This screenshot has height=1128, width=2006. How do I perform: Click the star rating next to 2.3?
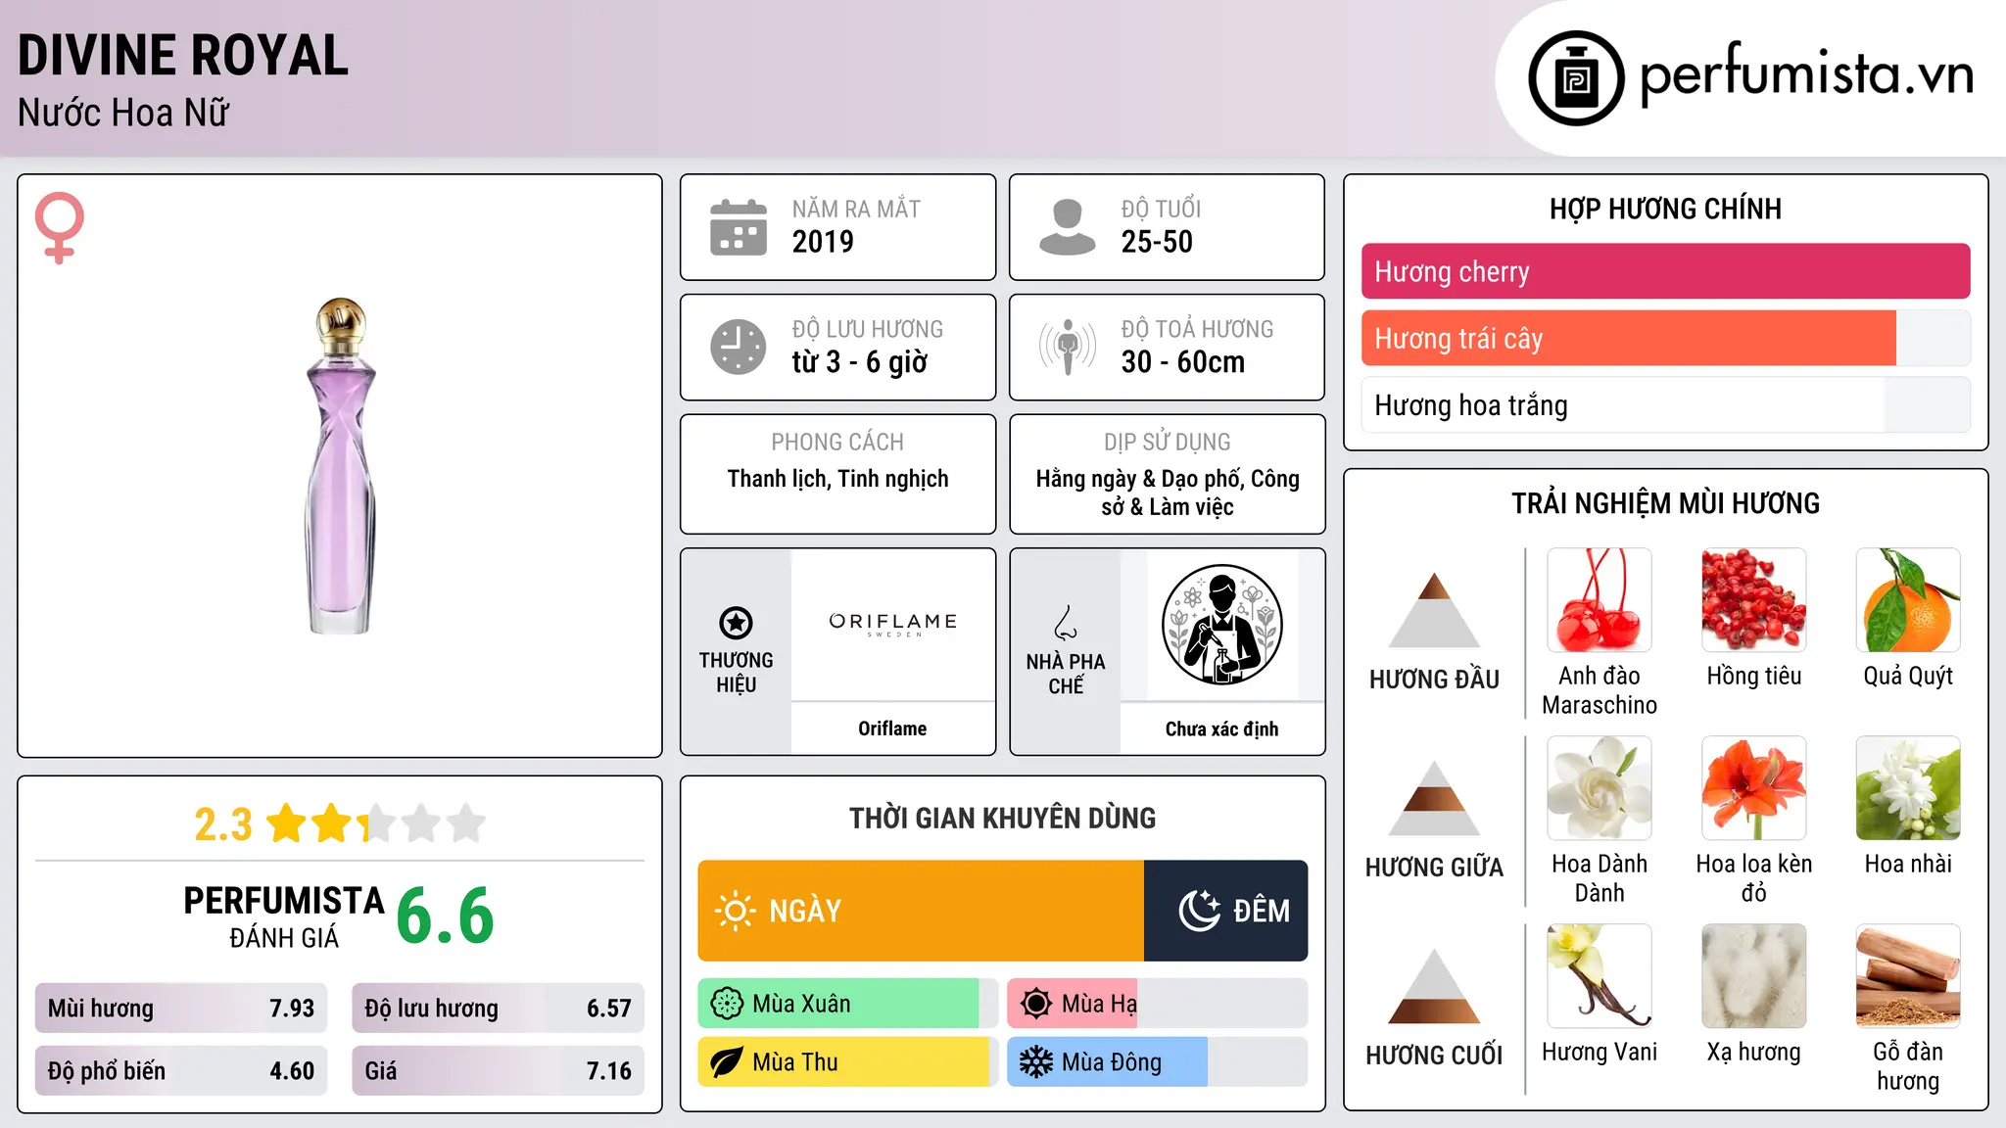pos(376,823)
